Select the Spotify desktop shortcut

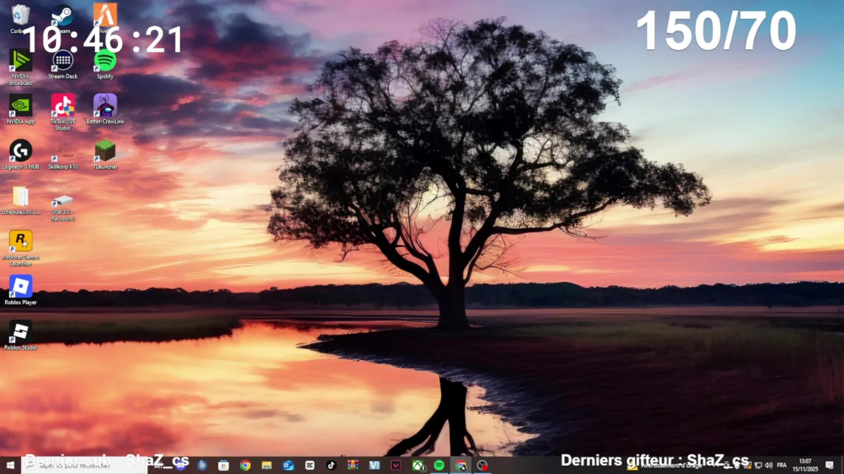pyautogui.click(x=105, y=65)
